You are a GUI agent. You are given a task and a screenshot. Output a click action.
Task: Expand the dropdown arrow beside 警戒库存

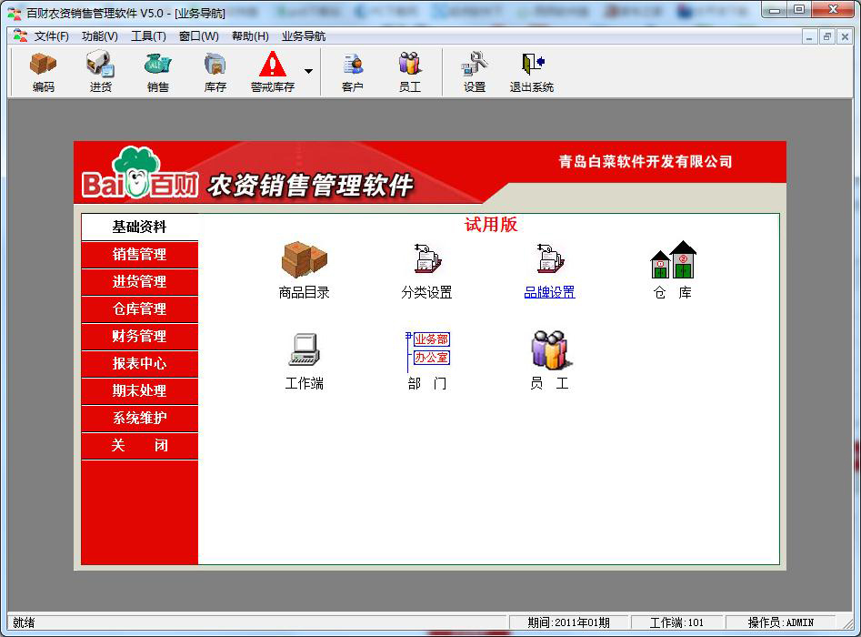(x=308, y=72)
